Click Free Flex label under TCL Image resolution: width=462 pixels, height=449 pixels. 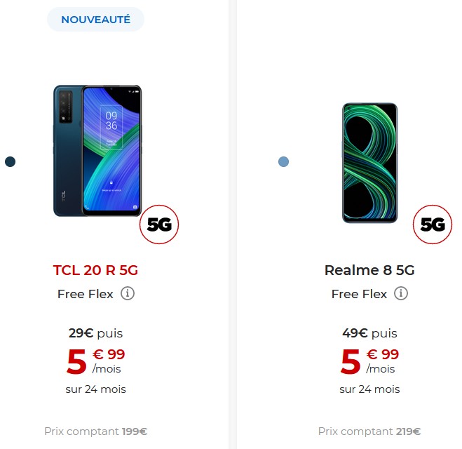click(86, 294)
